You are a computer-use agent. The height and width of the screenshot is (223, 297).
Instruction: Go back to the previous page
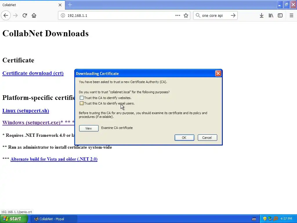6,15
